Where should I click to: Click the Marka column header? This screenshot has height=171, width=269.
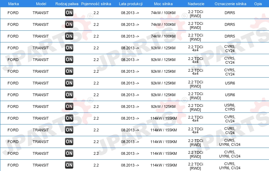pos(13,4)
